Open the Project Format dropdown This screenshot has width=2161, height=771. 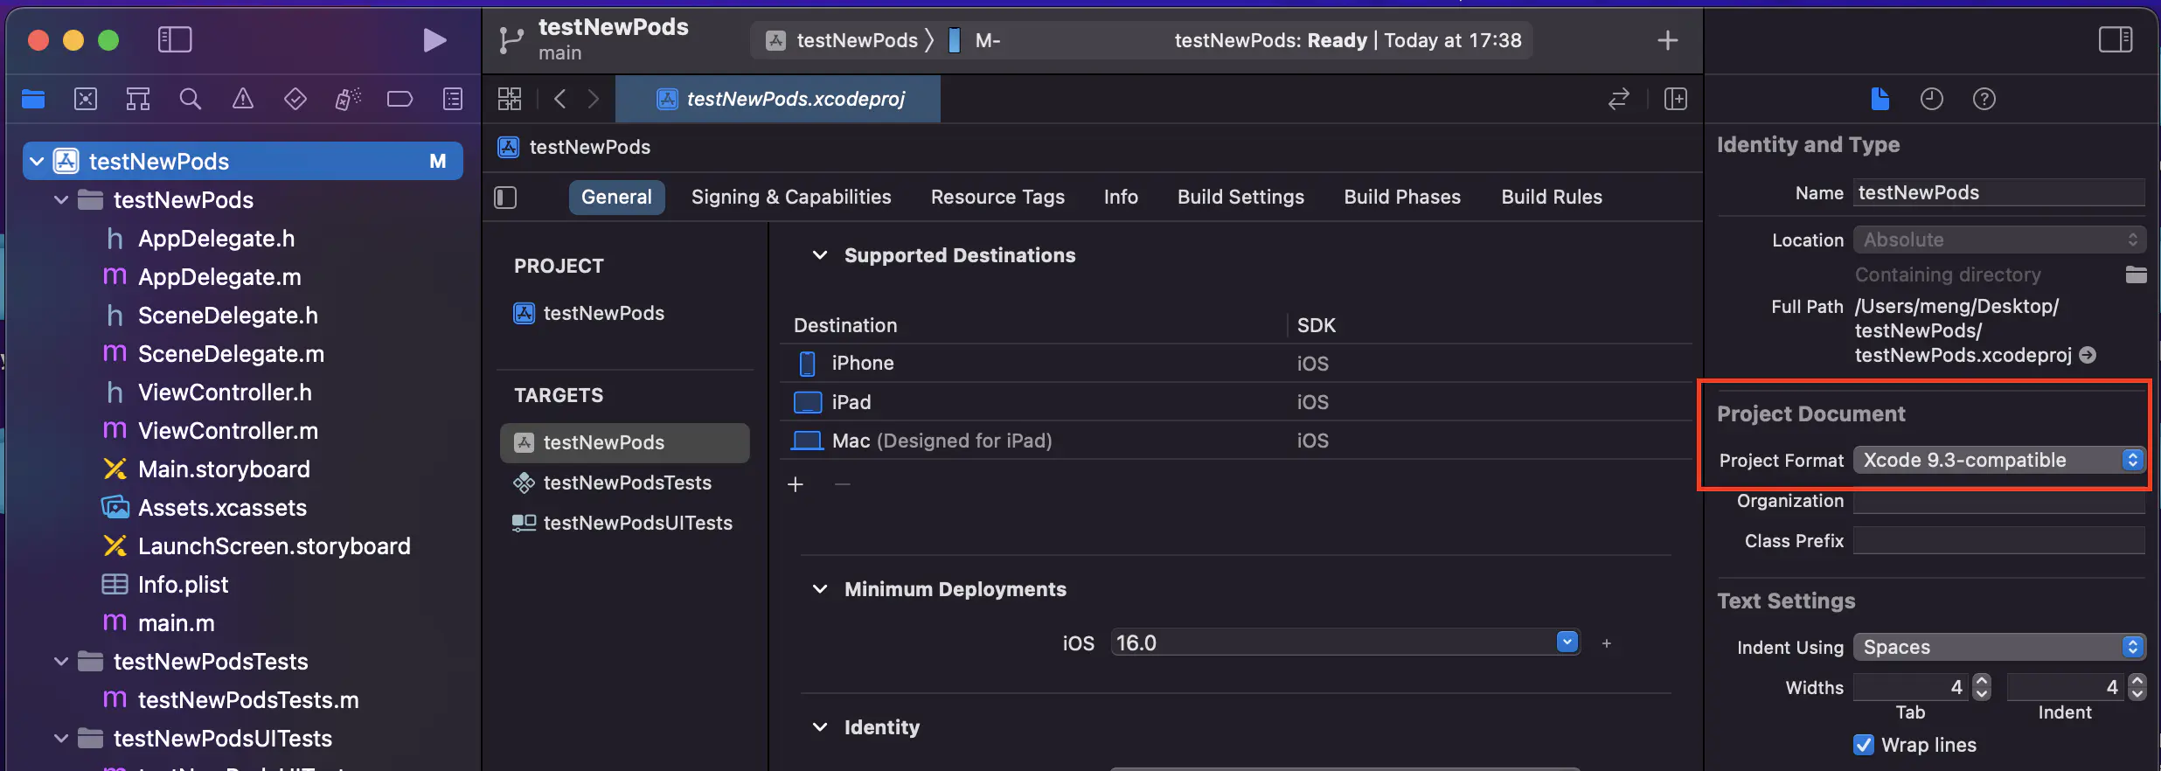[1999, 460]
